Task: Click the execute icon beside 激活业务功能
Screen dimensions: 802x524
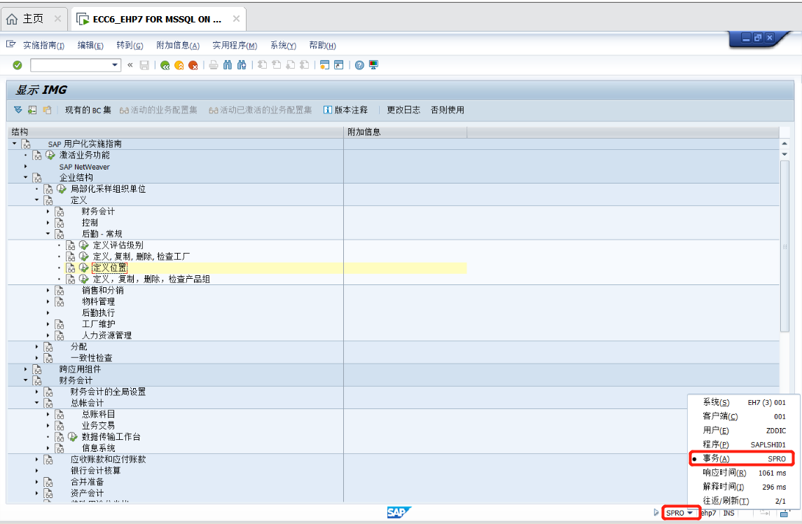Action: (50, 155)
